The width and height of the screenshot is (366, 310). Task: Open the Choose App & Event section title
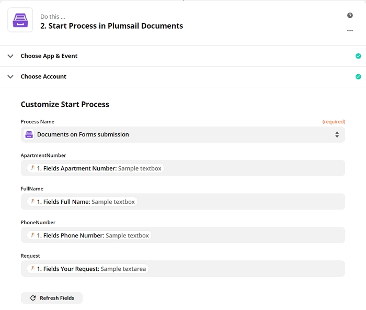coord(49,56)
